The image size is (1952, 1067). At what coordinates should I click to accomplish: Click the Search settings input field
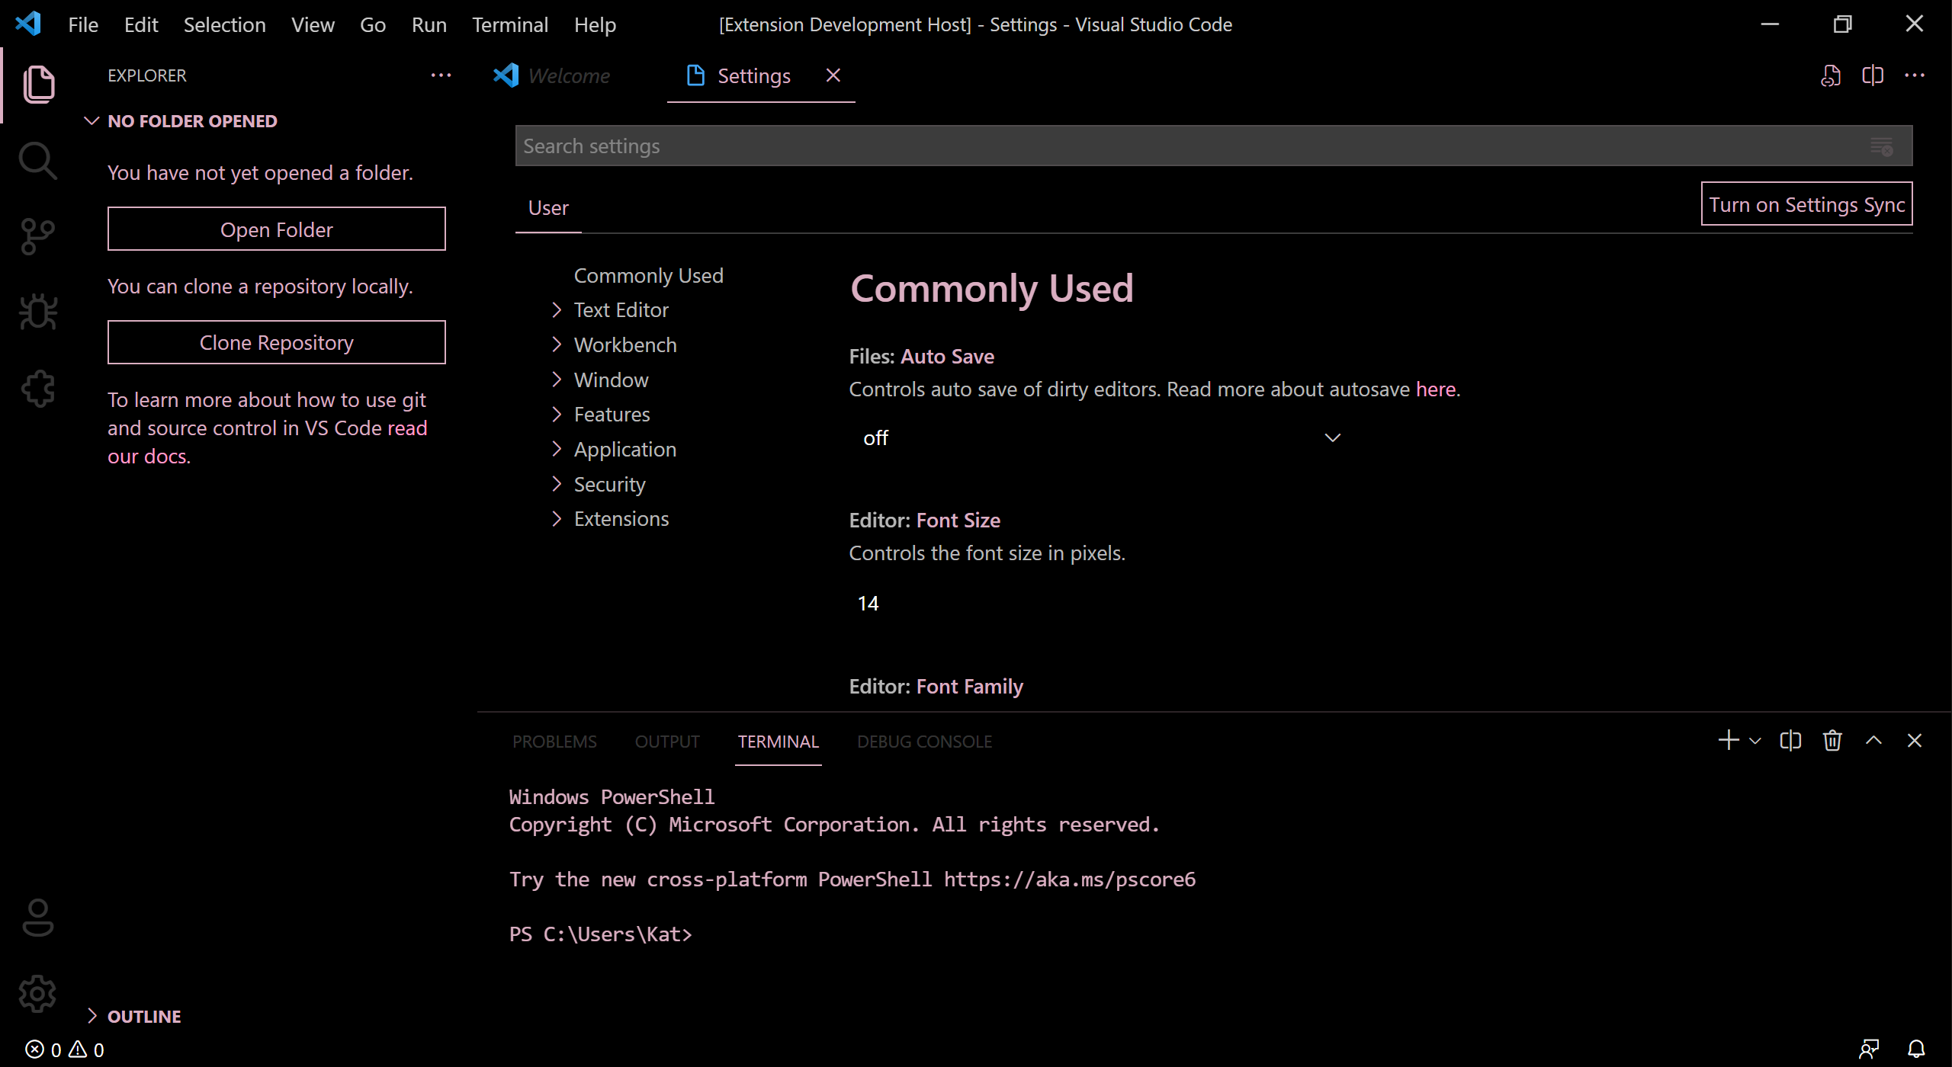pyautogui.click(x=1189, y=146)
